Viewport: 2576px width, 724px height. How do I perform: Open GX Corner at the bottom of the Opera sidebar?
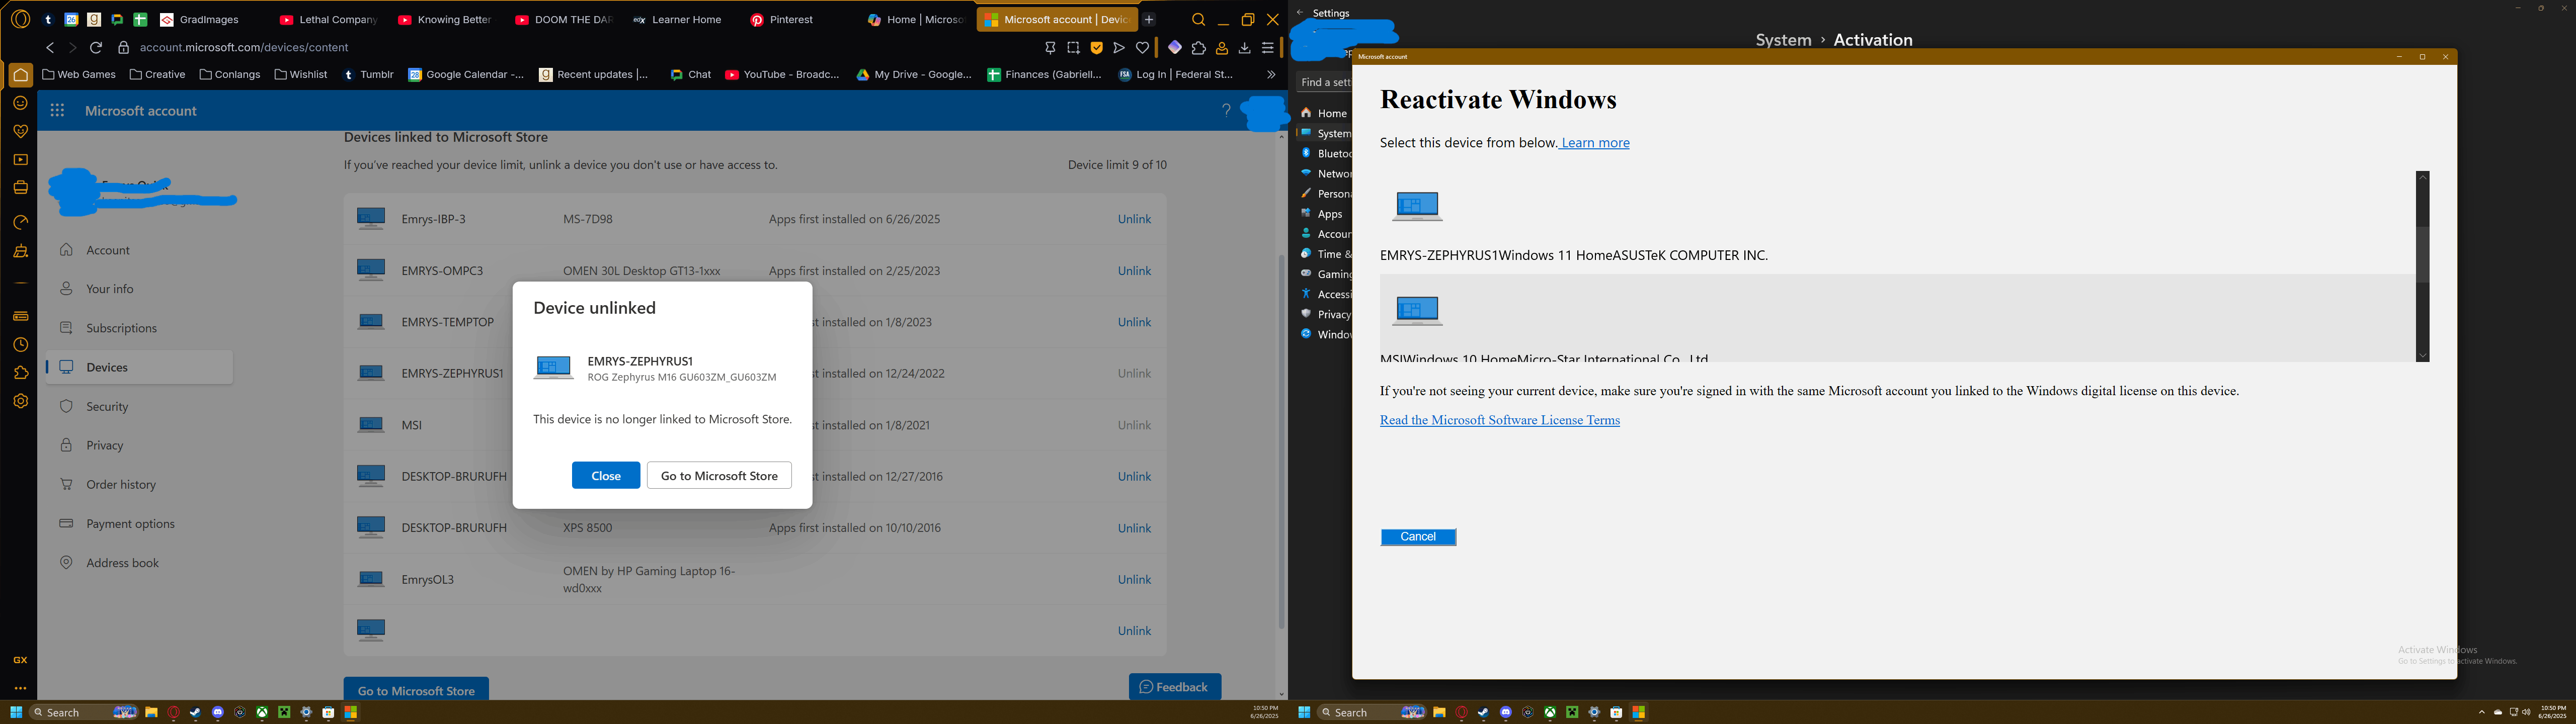pyautogui.click(x=20, y=660)
